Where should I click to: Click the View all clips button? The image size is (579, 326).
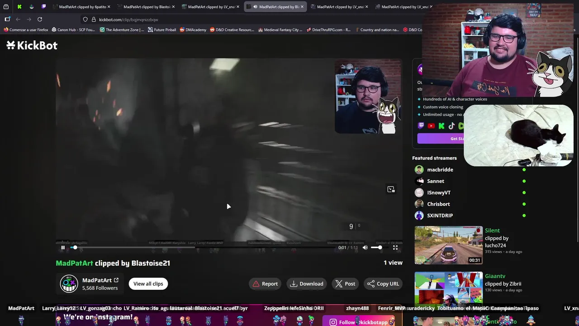[x=148, y=284]
